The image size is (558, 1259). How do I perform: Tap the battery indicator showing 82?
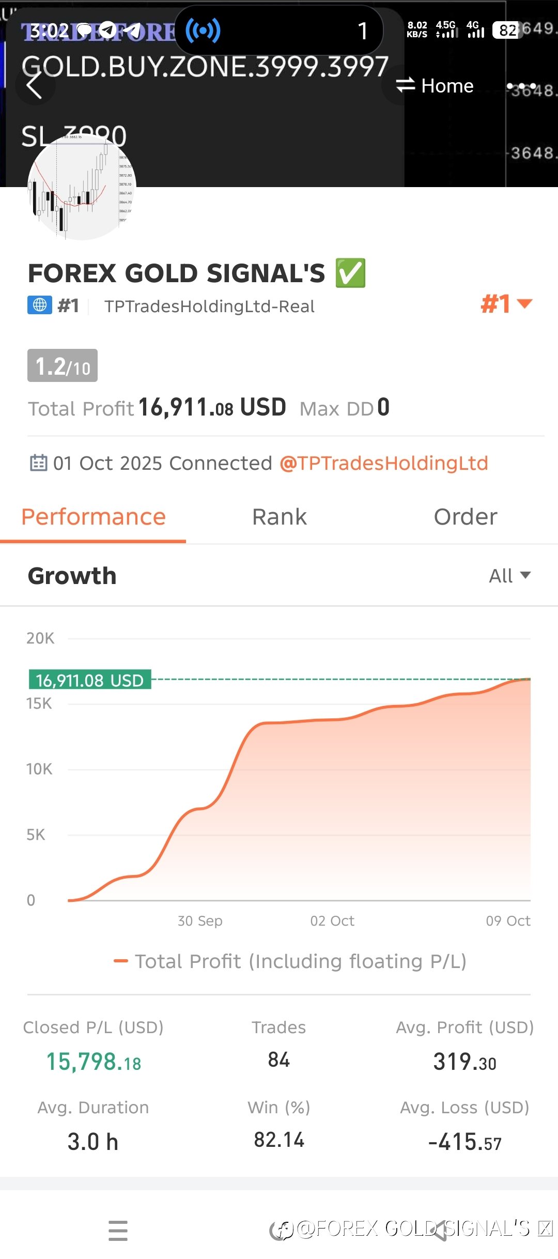507,30
